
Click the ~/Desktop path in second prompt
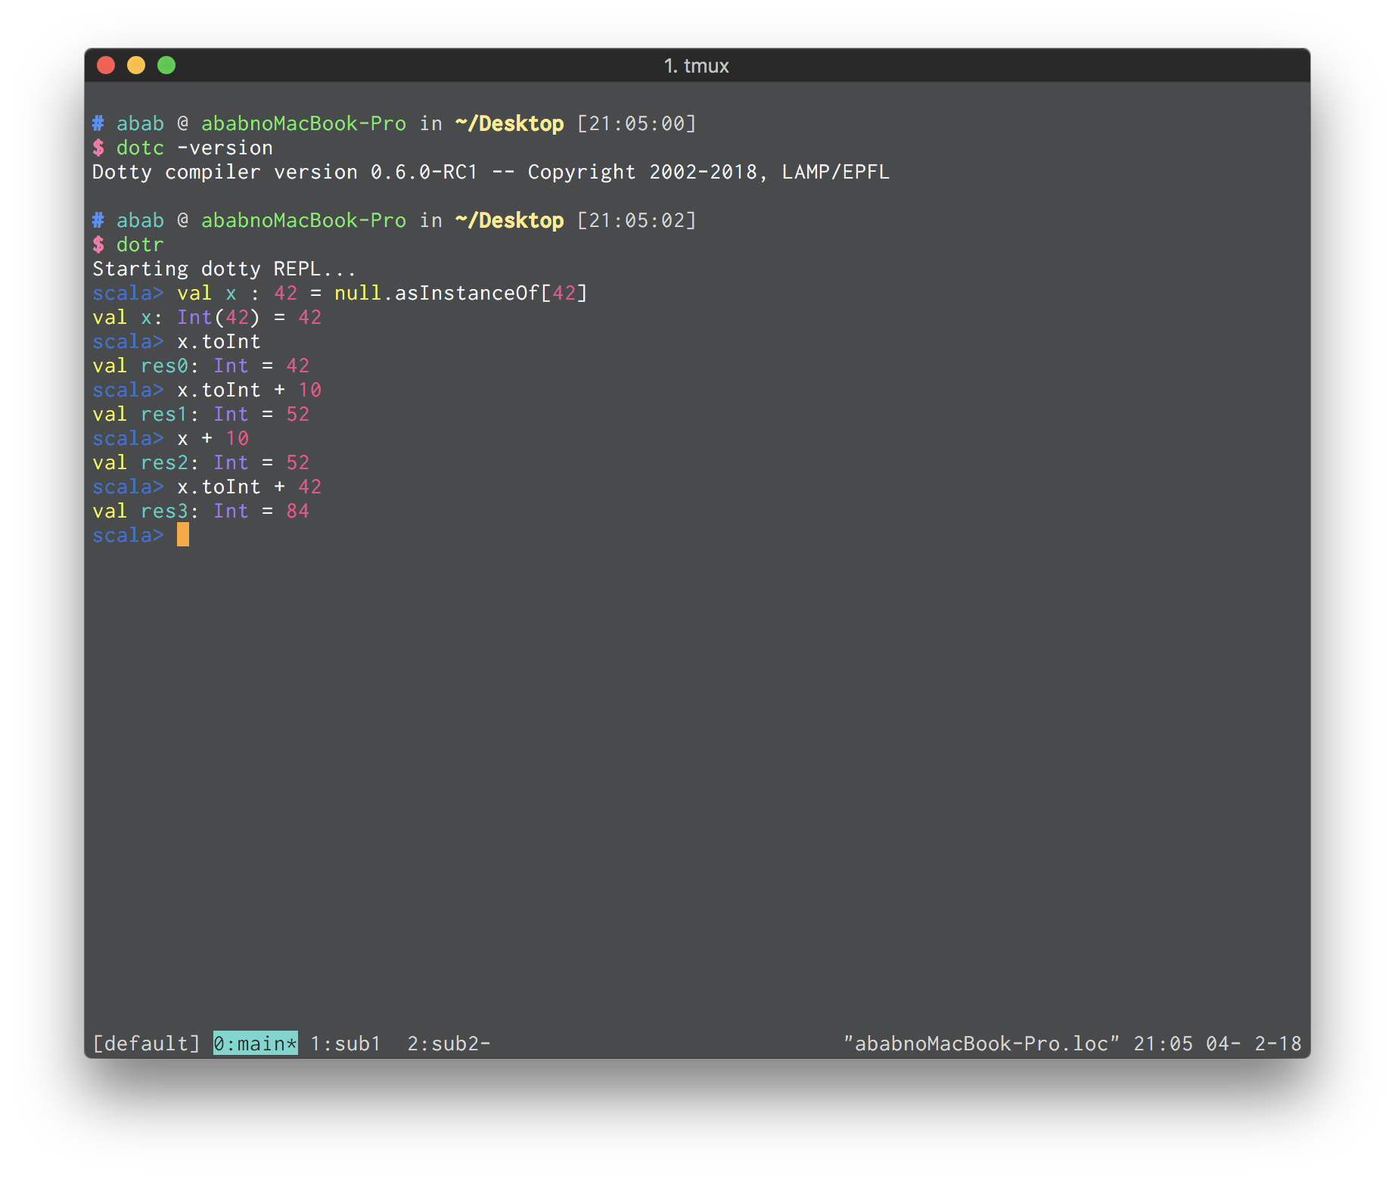pyautogui.click(x=509, y=220)
